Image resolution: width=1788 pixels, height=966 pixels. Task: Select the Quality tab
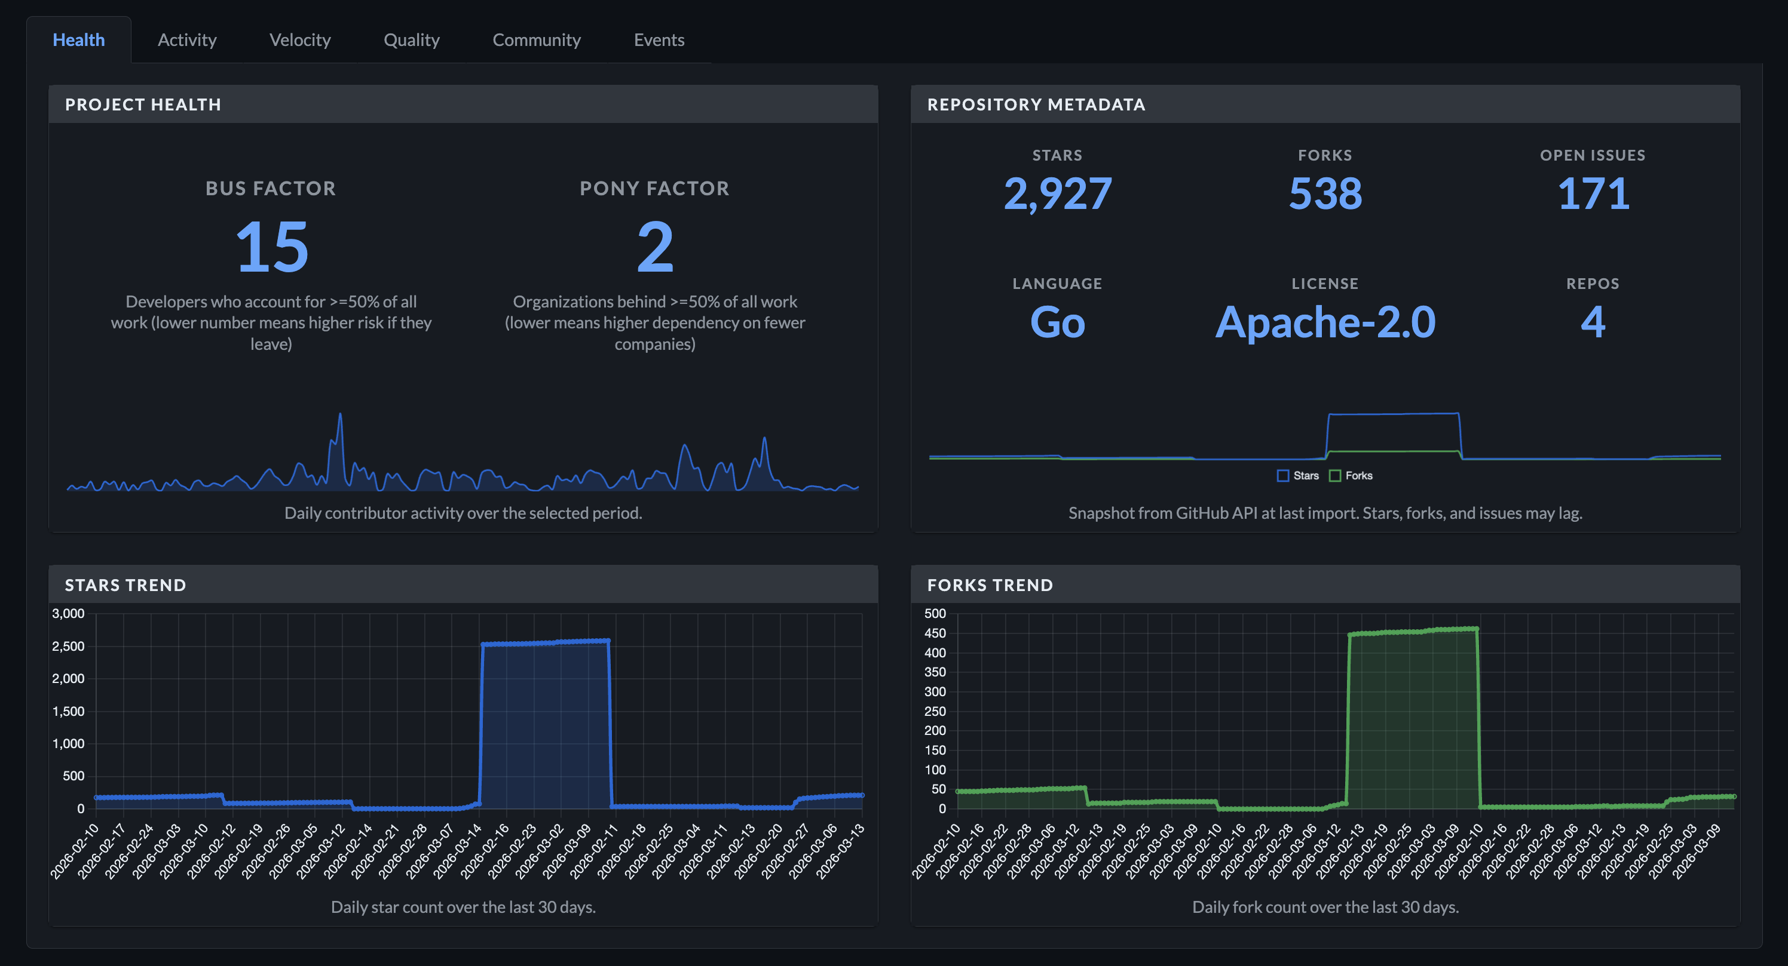(411, 39)
